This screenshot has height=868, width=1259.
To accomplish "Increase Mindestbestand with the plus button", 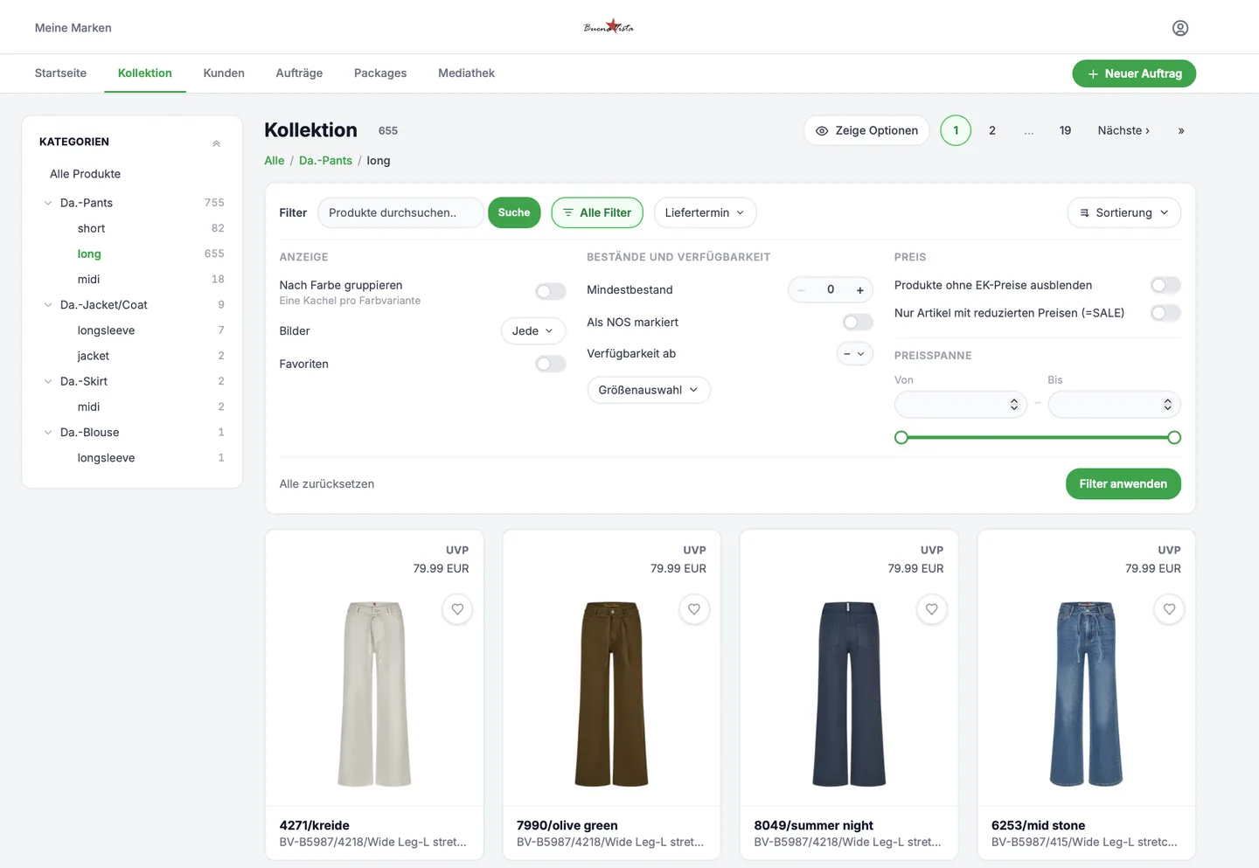I will [860, 290].
